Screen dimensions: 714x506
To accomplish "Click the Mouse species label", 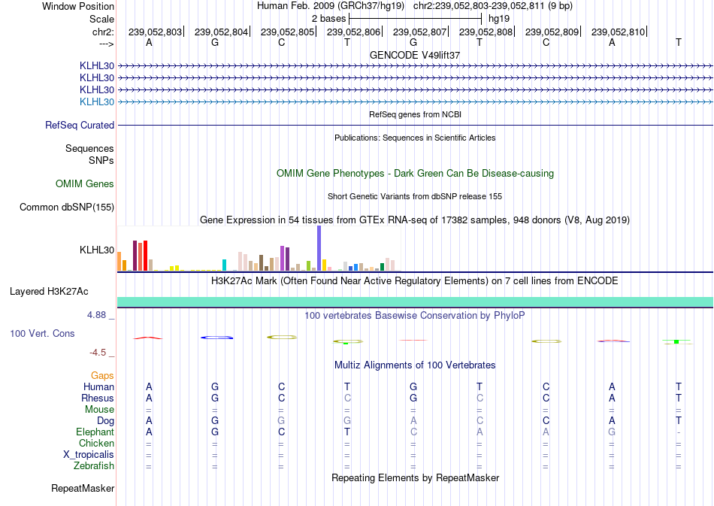I will (x=99, y=410).
